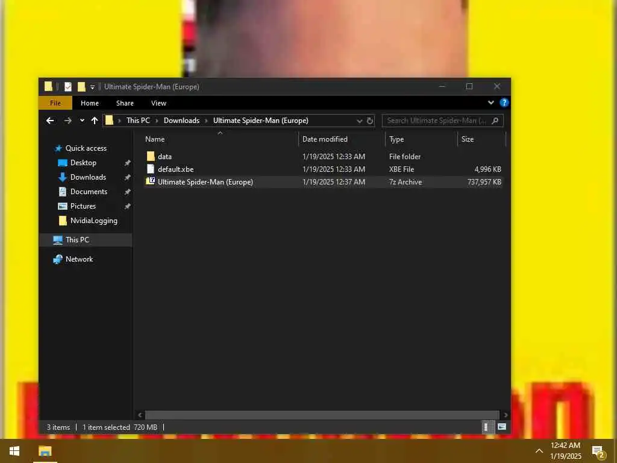Click the XBE File type cell
The image size is (617, 463).
coord(401,169)
